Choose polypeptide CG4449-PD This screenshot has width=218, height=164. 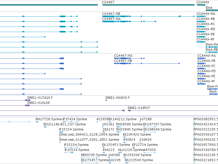(201, 74)
